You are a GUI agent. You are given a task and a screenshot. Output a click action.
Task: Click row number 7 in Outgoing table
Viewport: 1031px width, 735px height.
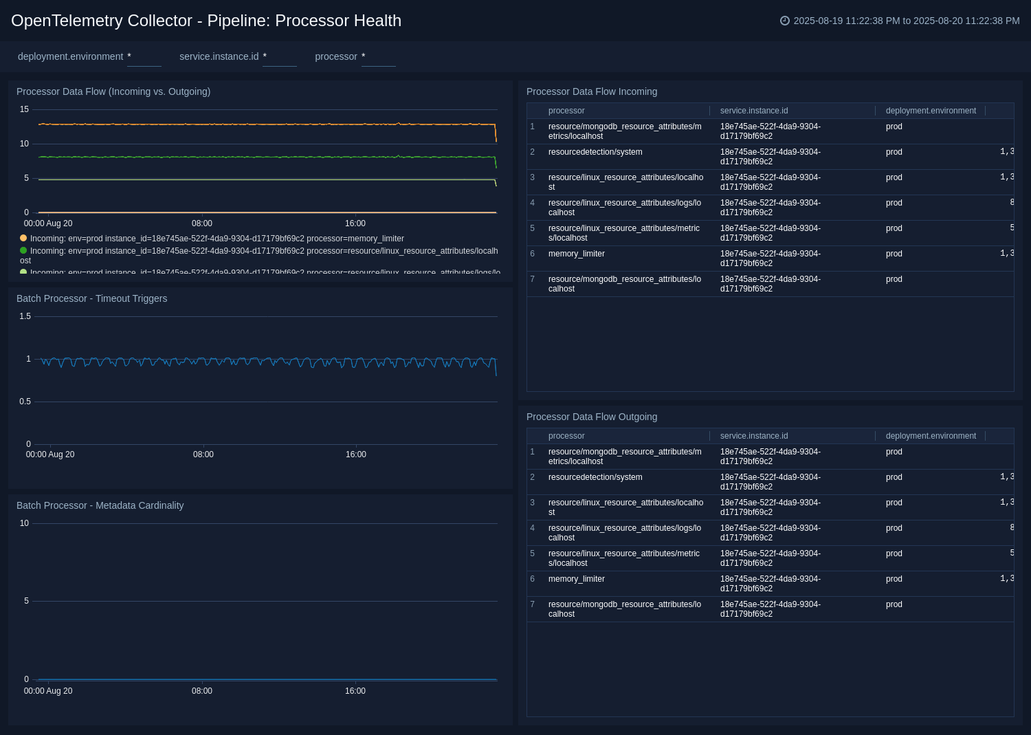[x=532, y=604]
